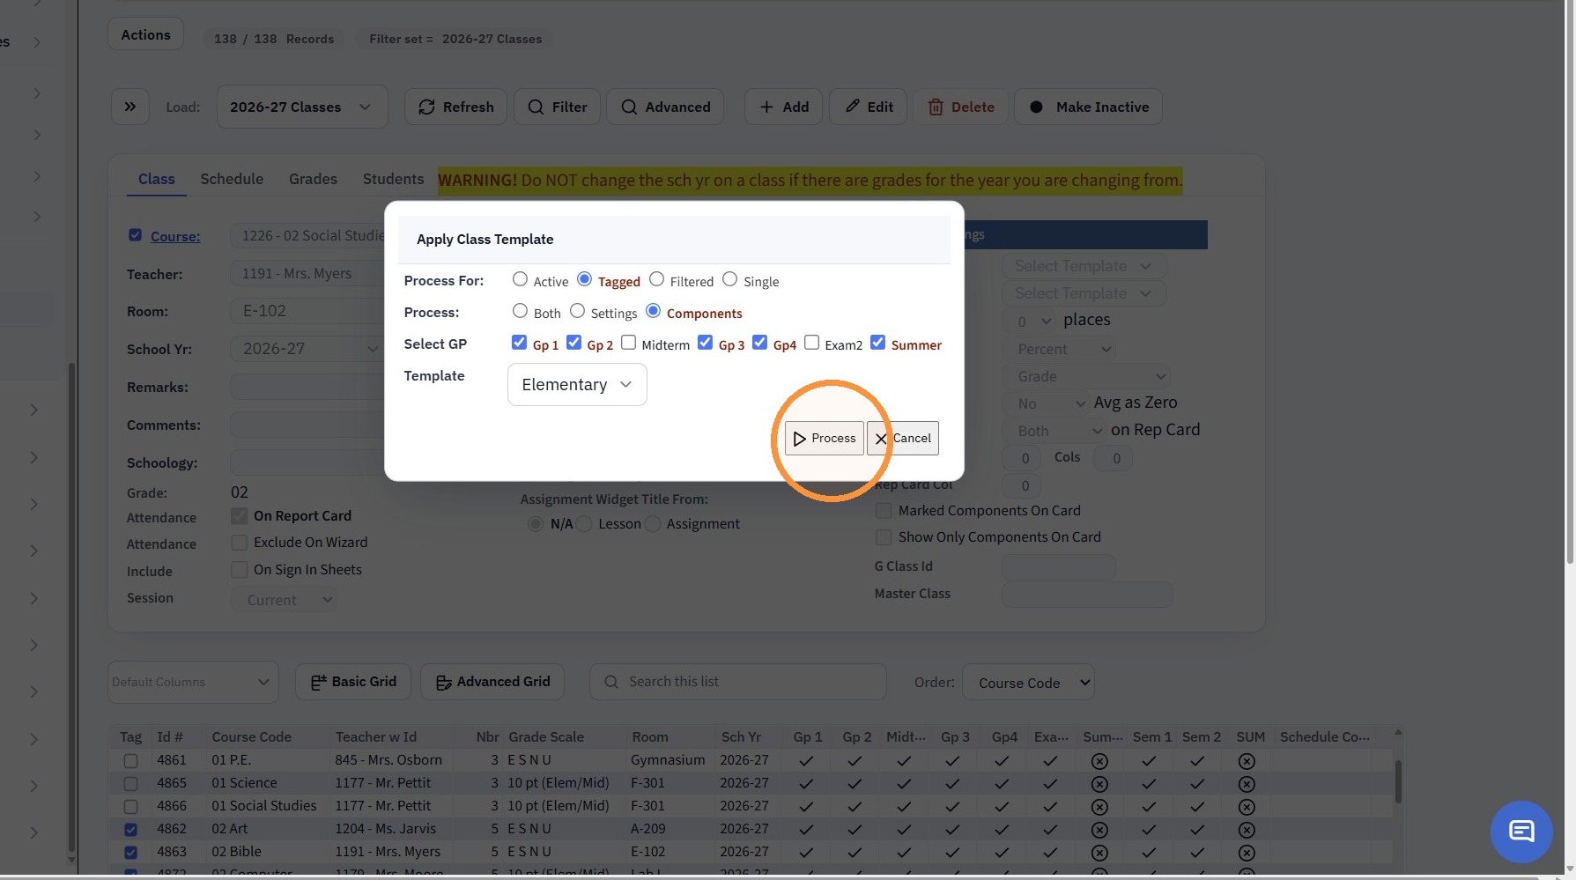Cancel the Apply Class Template dialog
The width and height of the screenshot is (1576, 880).
[903, 438]
